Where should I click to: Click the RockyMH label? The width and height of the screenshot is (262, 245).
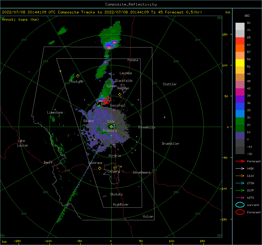point(77,82)
